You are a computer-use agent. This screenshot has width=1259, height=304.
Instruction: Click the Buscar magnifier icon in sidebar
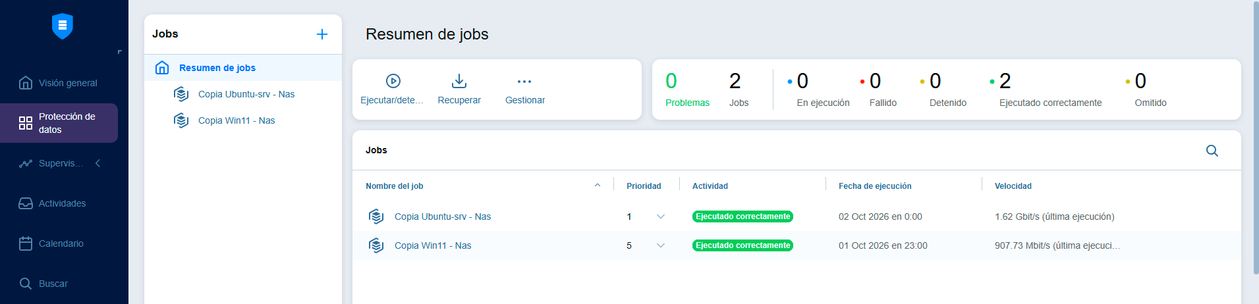(x=26, y=284)
